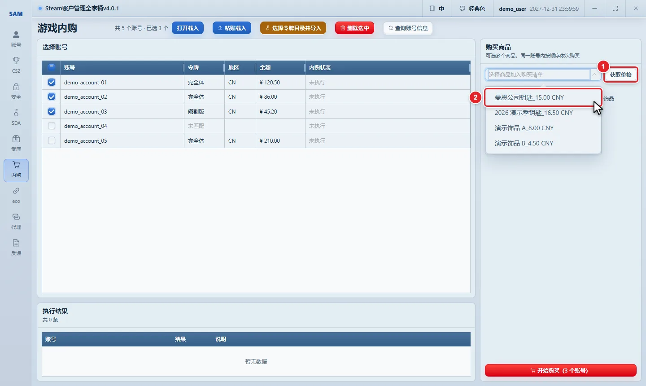Open the 武库 inventory sidebar section
Viewport: 646px width, 386px height.
(x=16, y=144)
